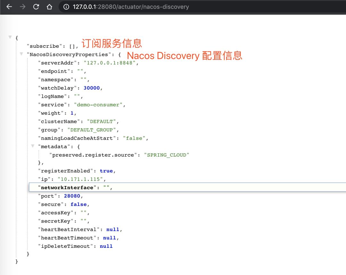Viewport: 346px width, 275px height.
Task: Click the watchDelay value 30000
Action: click(x=92, y=88)
